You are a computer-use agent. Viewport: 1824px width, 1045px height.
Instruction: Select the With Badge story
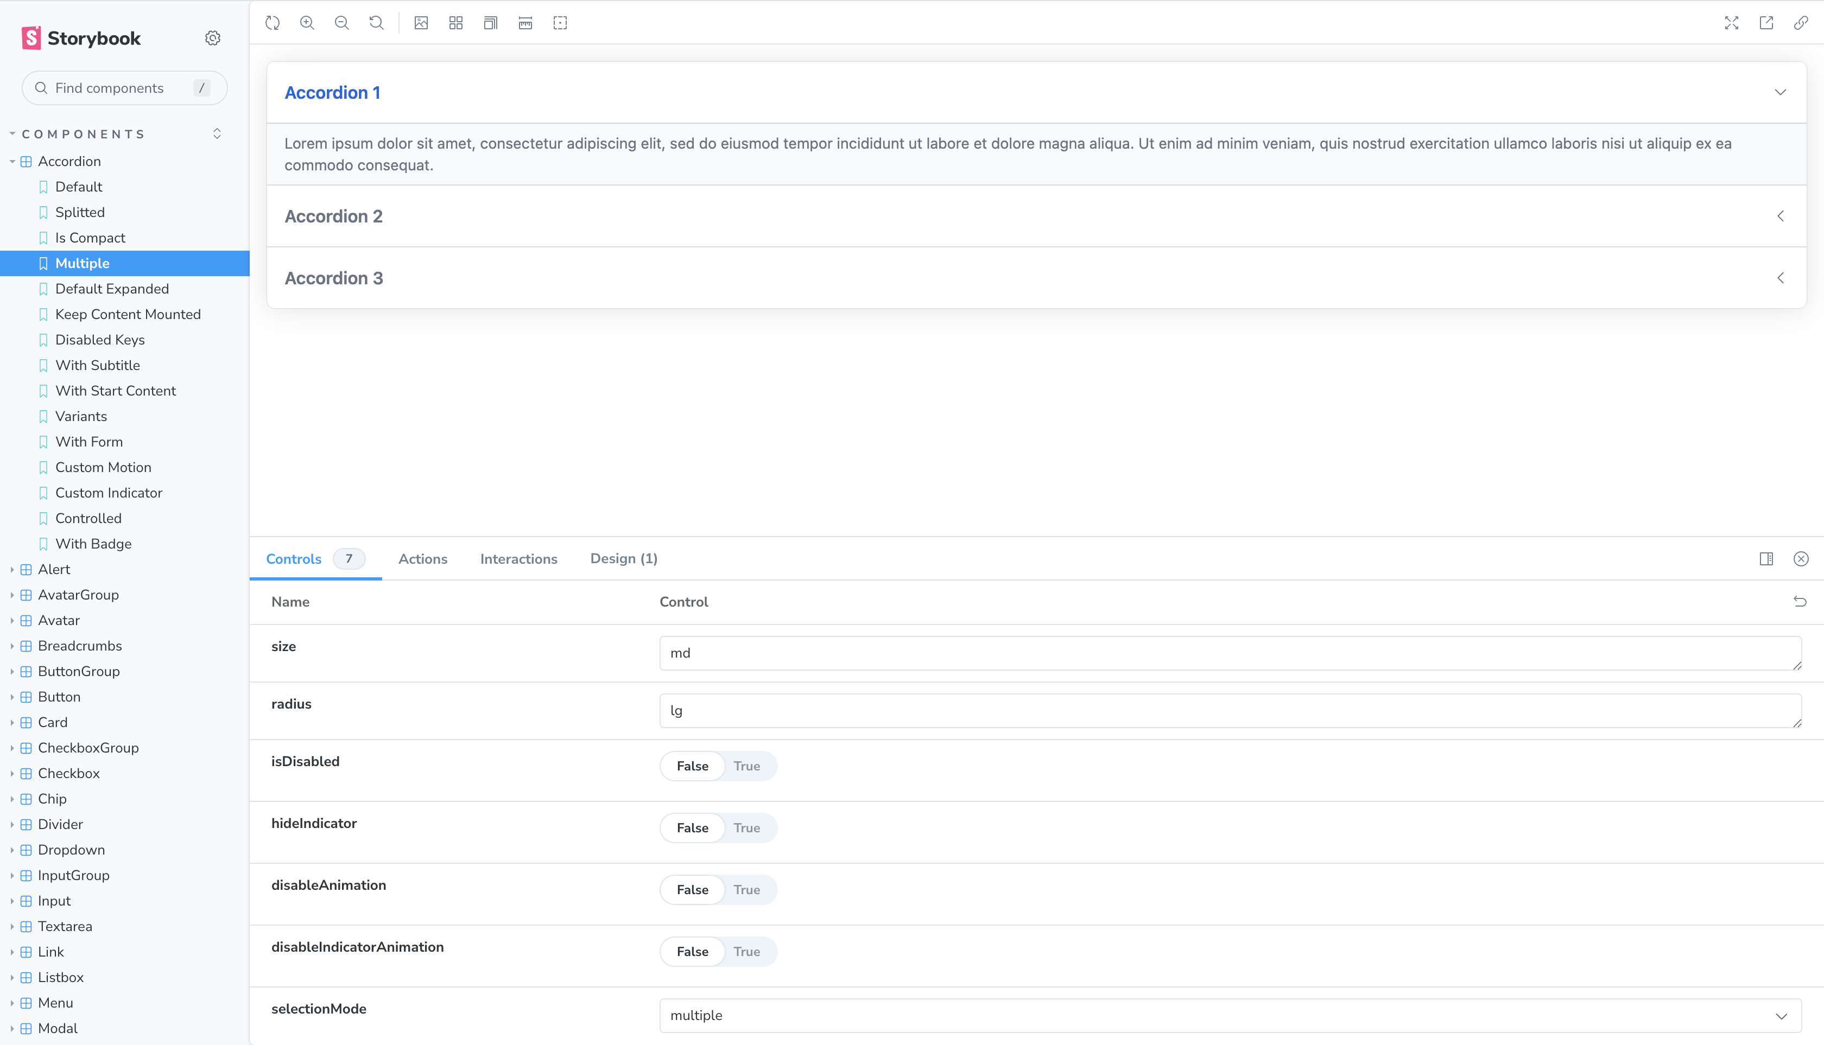[x=93, y=543]
